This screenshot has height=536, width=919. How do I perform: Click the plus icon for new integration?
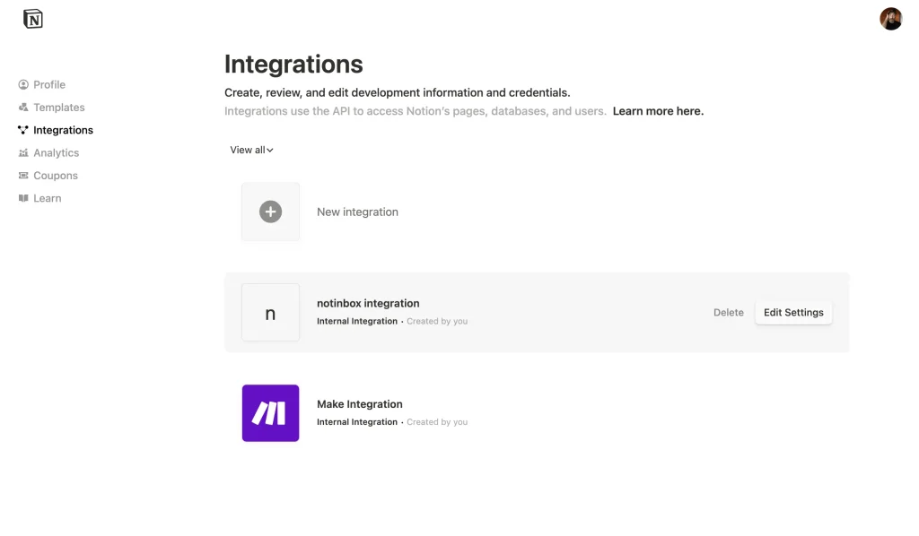click(x=270, y=212)
